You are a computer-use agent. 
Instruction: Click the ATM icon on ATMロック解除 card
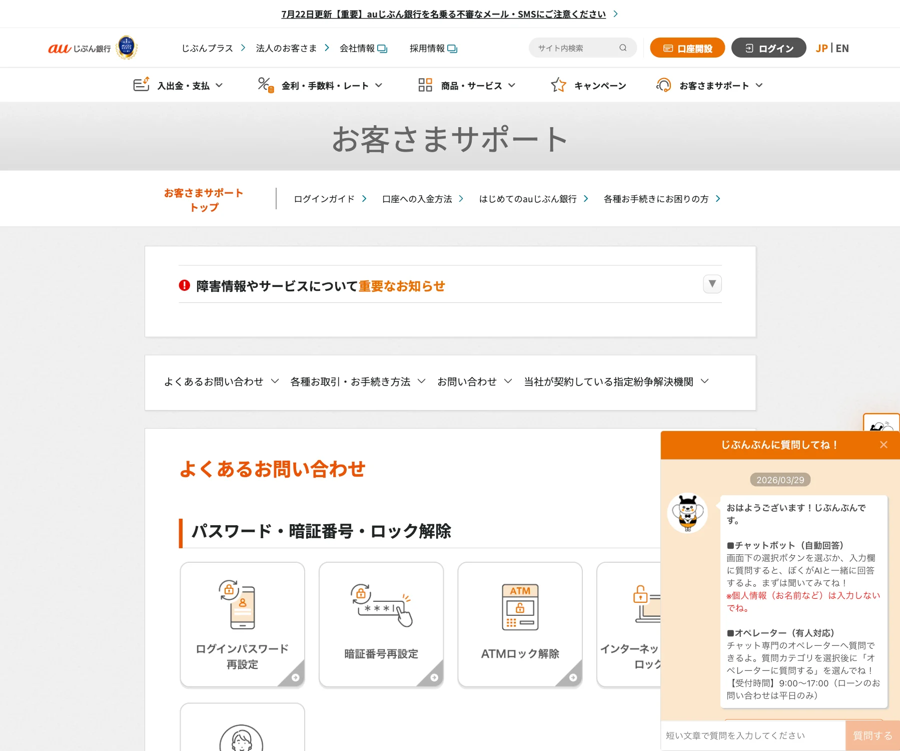pyautogui.click(x=520, y=607)
